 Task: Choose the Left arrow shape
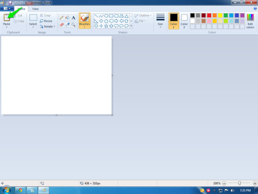(121, 21)
